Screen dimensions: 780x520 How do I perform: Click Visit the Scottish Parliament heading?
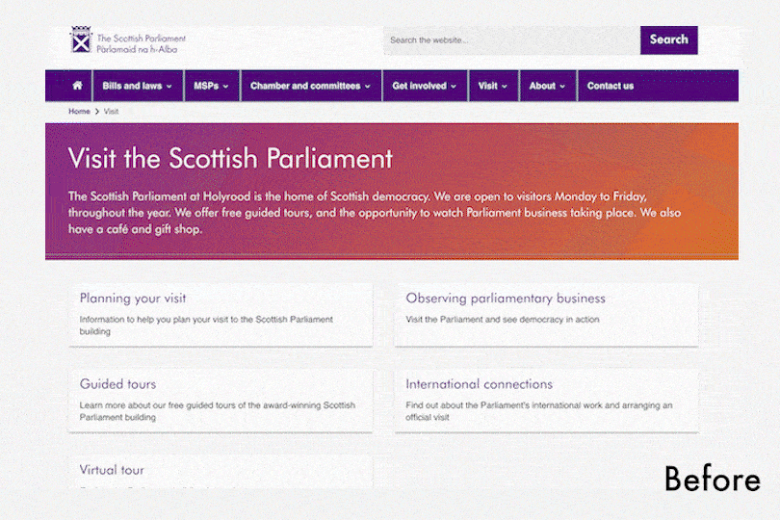[230, 158]
